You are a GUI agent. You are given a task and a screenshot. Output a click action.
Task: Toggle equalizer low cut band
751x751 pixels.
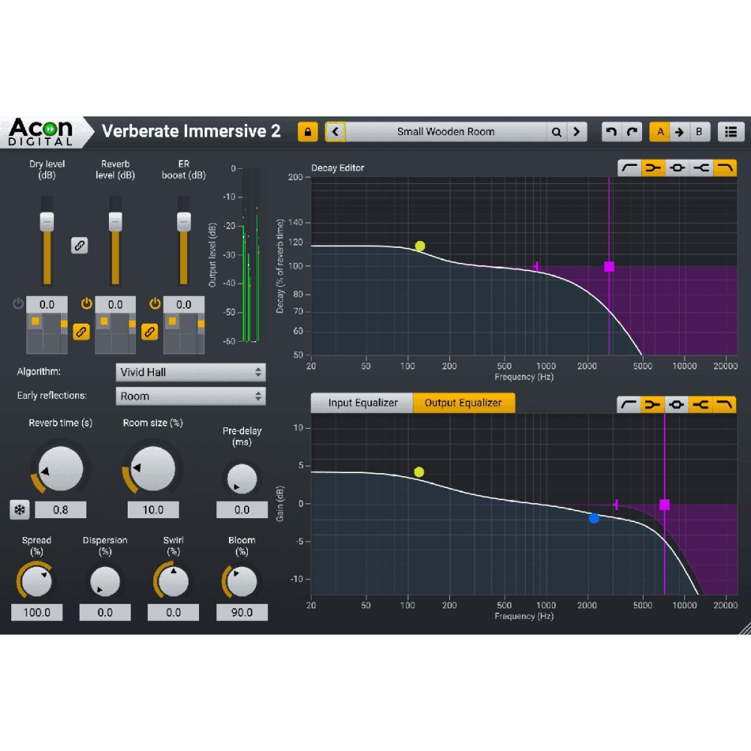(x=629, y=405)
